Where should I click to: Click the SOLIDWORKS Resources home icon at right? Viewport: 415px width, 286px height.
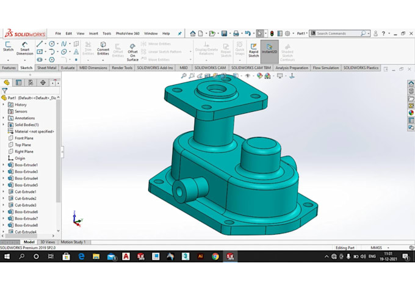tap(411, 84)
